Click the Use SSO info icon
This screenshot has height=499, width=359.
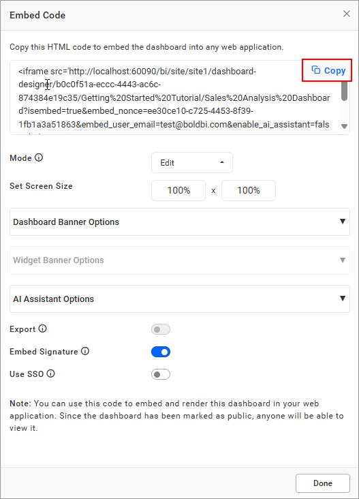click(51, 374)
